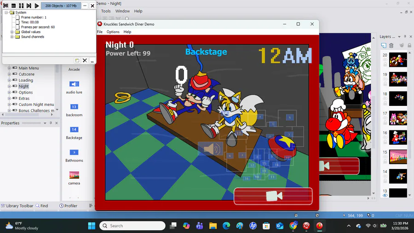The image size is (414, 233).
Task: Click the audio lure speaker button in game
Action: pyautogui.click(x=210, y=149)
